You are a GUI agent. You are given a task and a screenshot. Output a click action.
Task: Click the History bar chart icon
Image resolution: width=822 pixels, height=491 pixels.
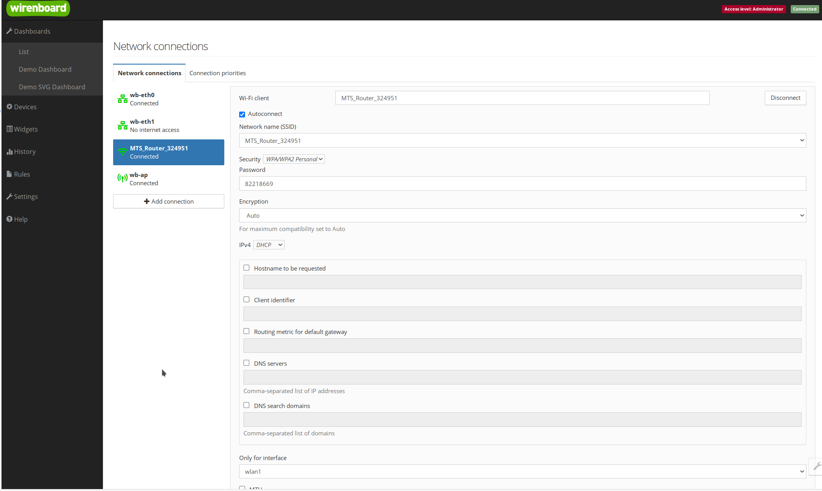[9, 152]
